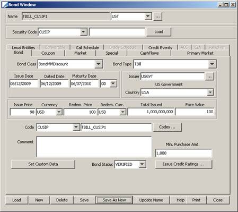Click the New button

(39, 200)
